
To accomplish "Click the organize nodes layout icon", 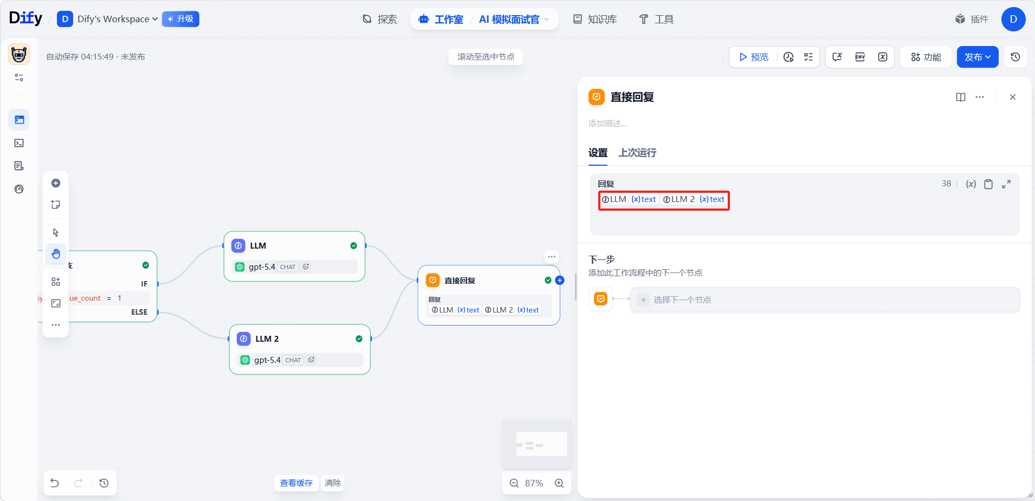I will point(56,282).
